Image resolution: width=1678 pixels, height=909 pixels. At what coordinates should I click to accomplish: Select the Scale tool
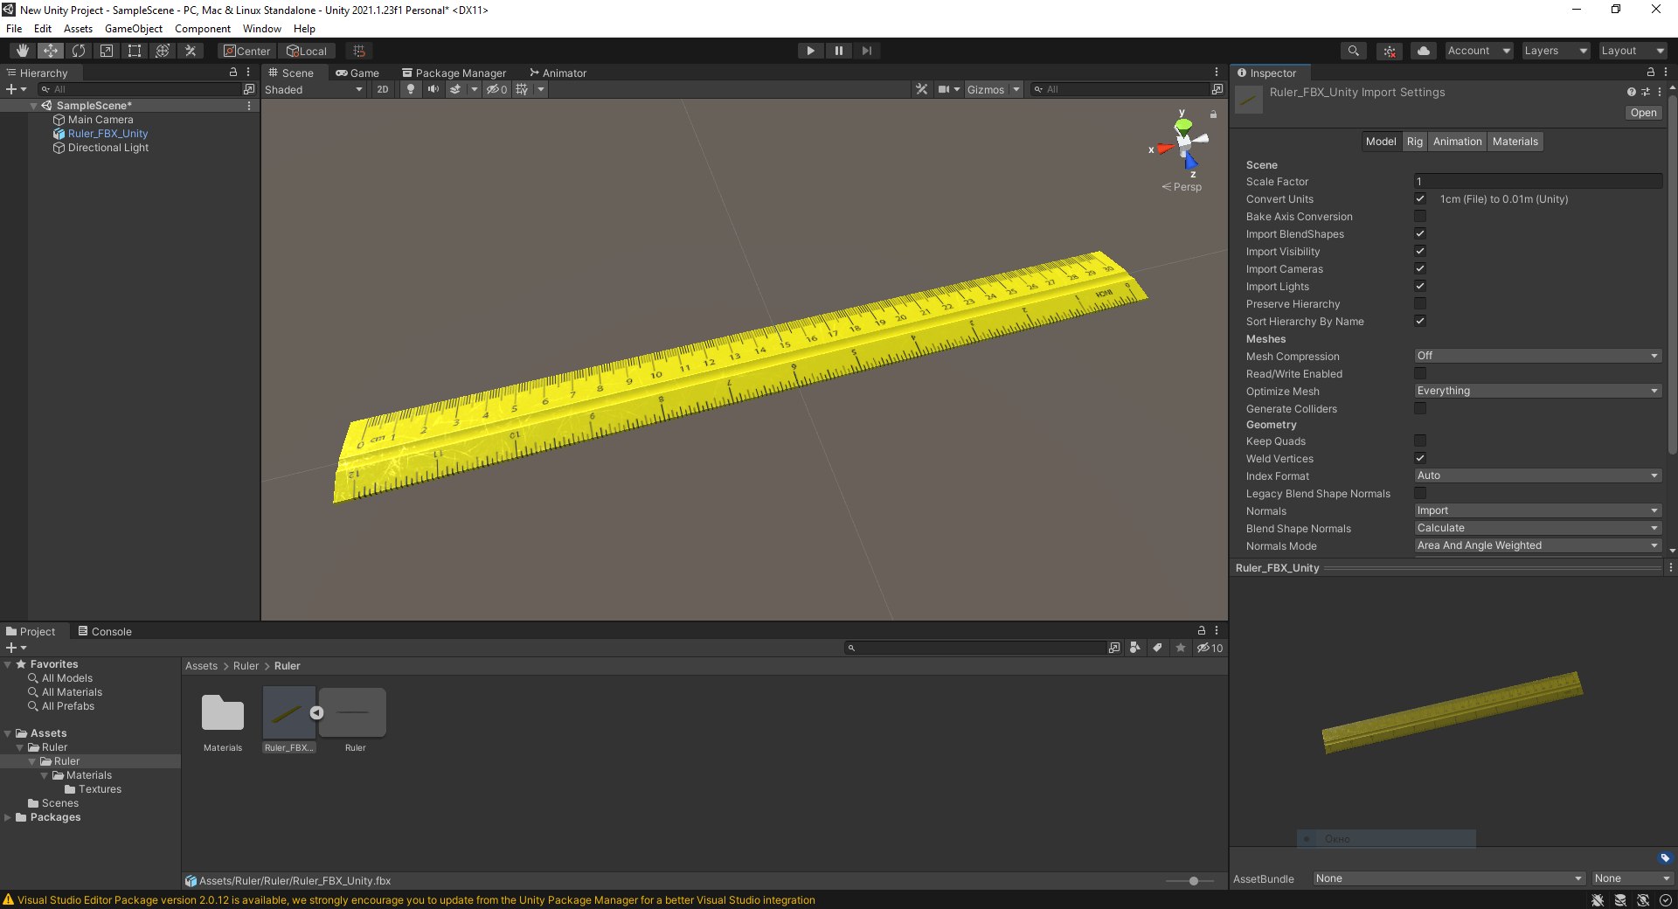pyautogui.click(x=107, y=51)
